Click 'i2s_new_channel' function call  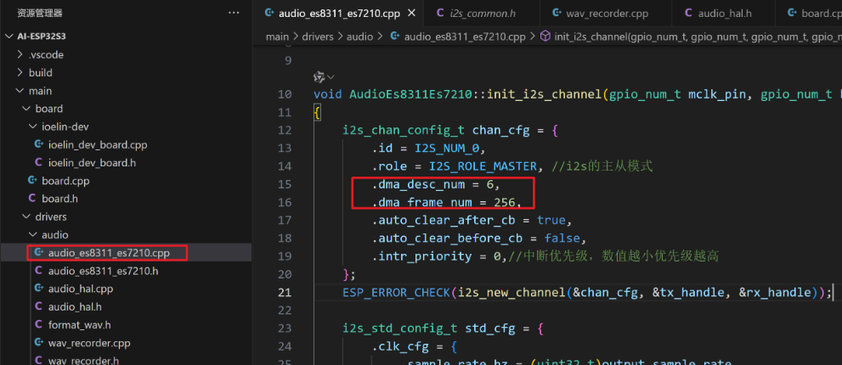coord(511,292)
